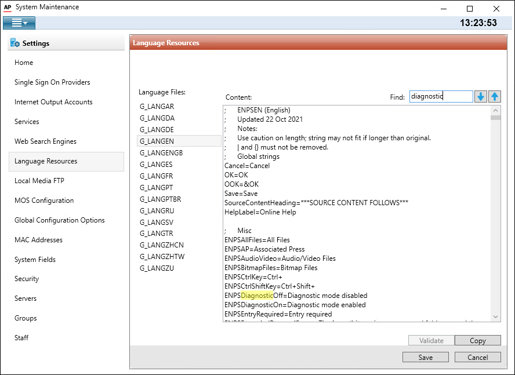Save the language resource changes
Image resolution: width=515 pixels, height=375 pixels.
(425, 357)
